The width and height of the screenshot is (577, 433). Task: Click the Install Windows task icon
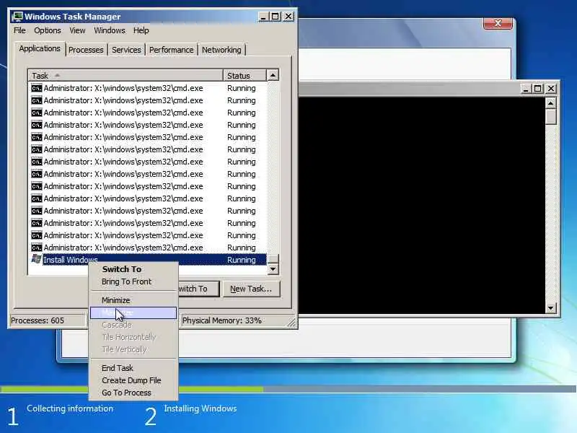pyautogui.click(x=37, y=259)
